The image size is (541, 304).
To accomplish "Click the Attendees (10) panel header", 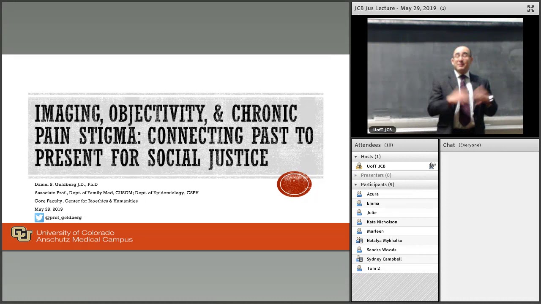I will click(x=395, y=145).
